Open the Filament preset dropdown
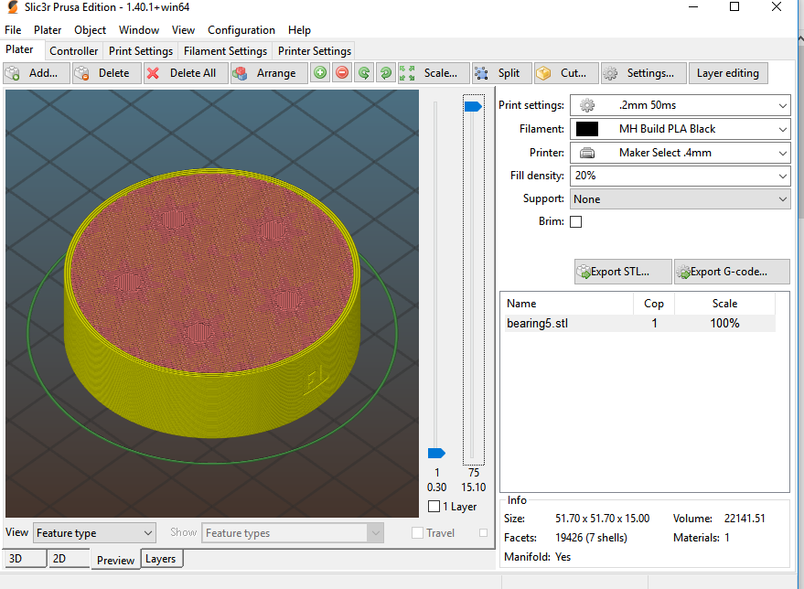 click(x=680, y=129)
